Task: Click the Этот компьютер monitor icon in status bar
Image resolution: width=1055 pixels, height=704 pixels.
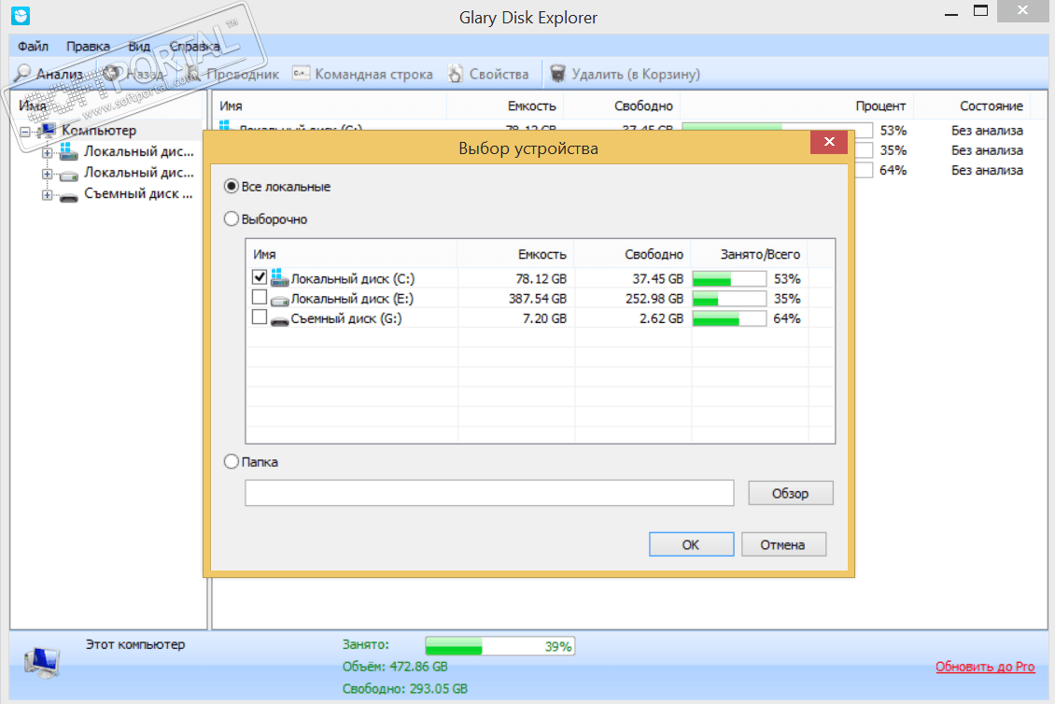Action: (x=42, y=662)
